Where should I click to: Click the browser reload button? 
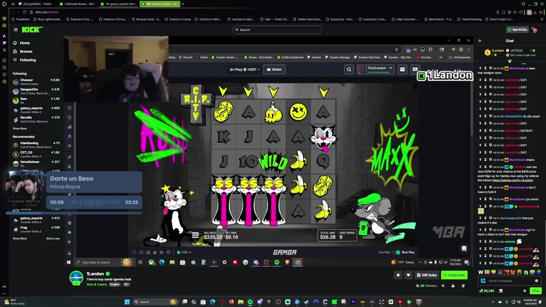(x=24, y=12)
